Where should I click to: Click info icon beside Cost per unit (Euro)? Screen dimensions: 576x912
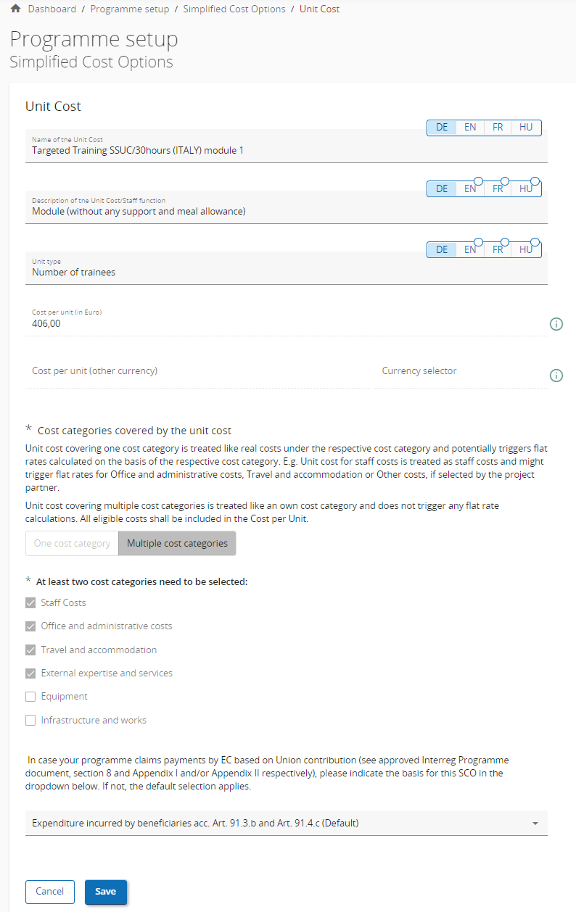556,324
